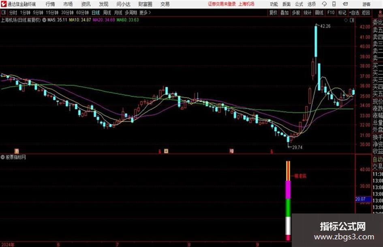Click the panel layout icon before 分时
The width and height of the screenshot is (383, 247).
pyautogui.click(x=3, y=13)
